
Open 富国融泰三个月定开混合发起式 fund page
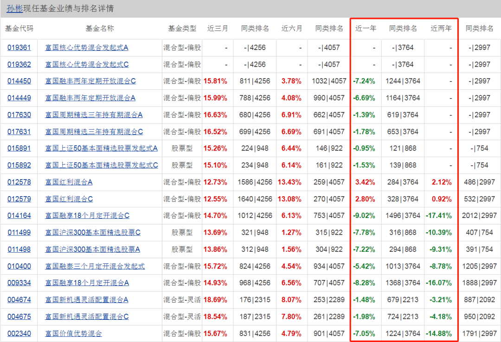[95, 266]
